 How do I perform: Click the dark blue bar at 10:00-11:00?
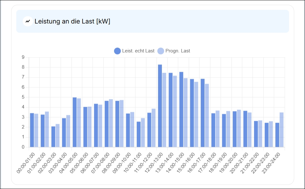point(139,134)
